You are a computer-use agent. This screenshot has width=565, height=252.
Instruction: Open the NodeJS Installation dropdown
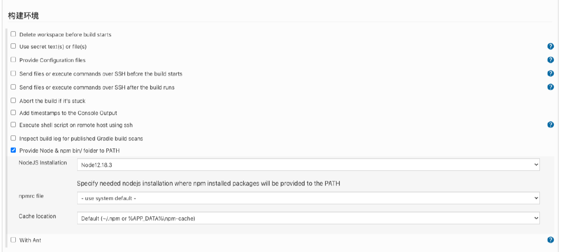(308, 165)
